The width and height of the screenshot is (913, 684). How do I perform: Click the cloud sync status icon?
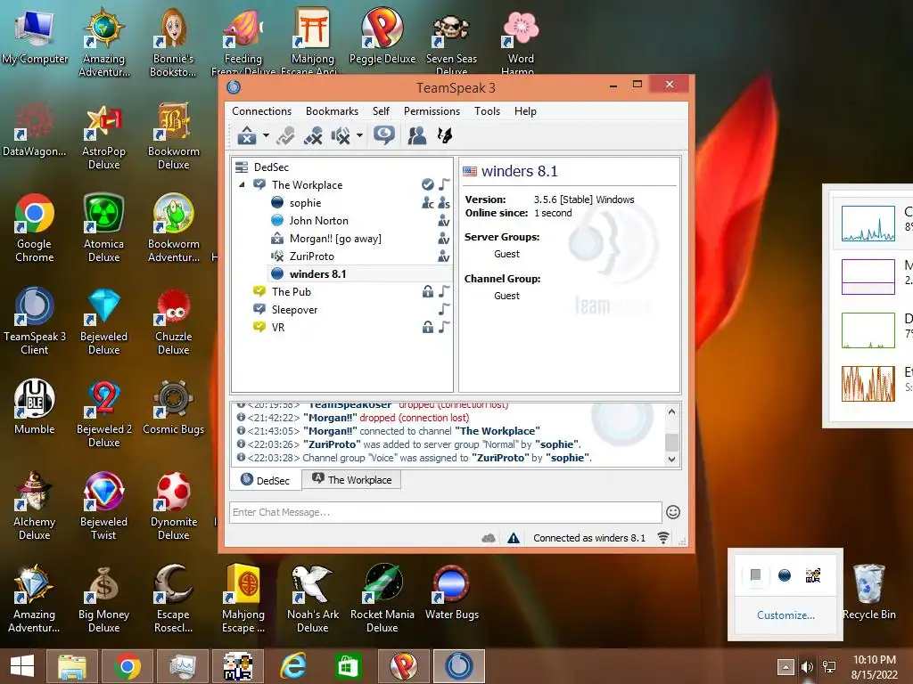[x=489, y=538]
